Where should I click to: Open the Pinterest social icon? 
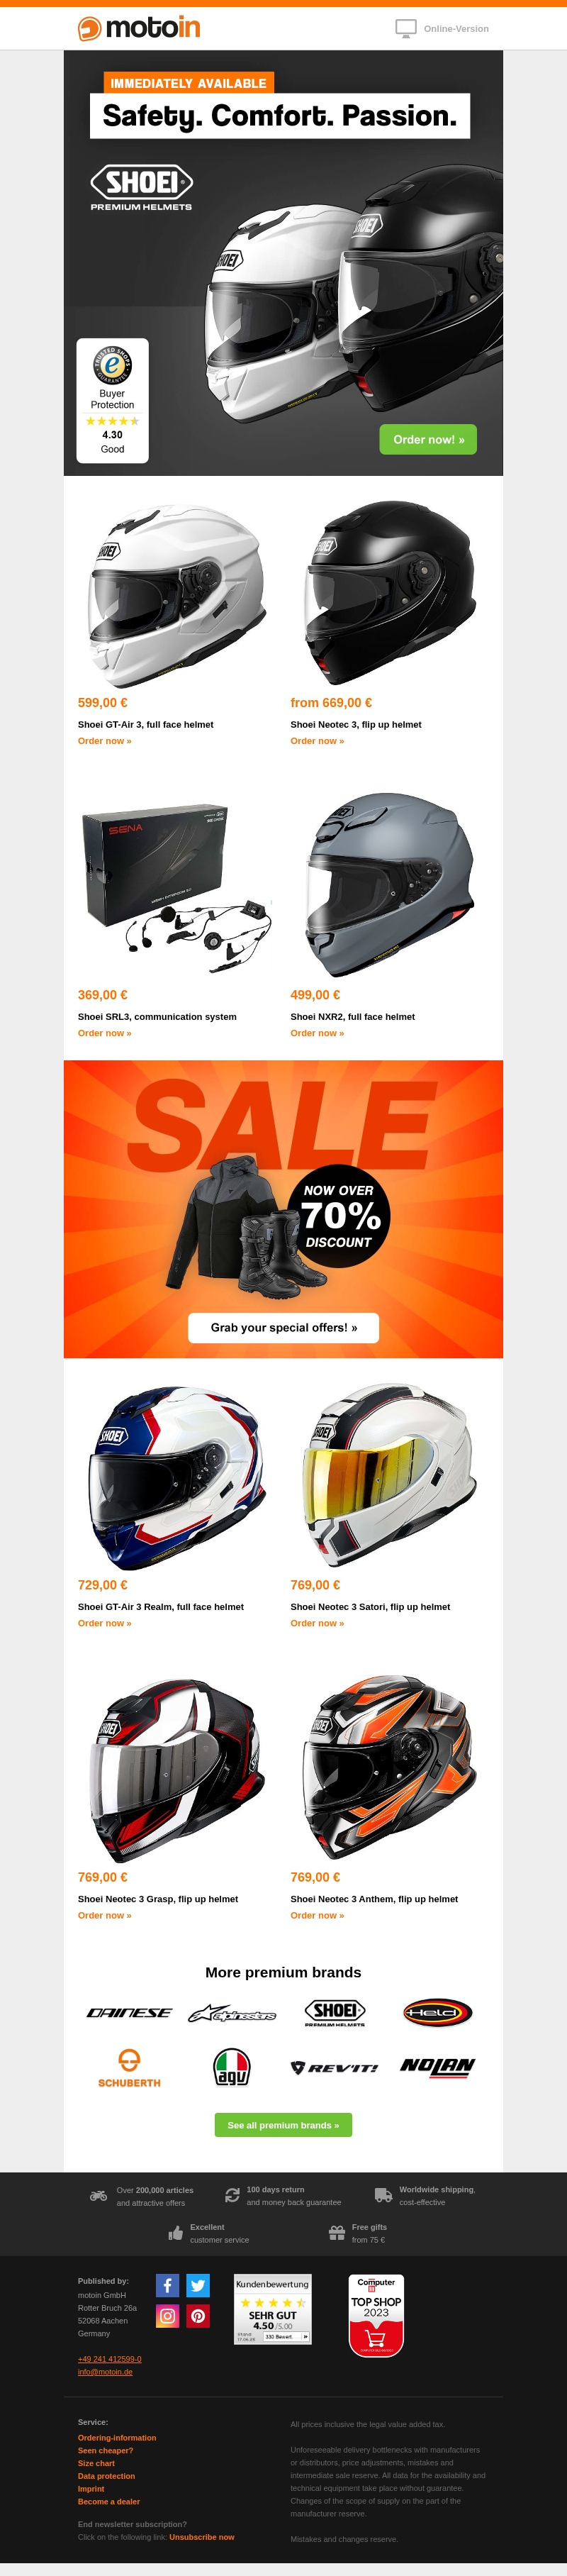coord(198,2316)
